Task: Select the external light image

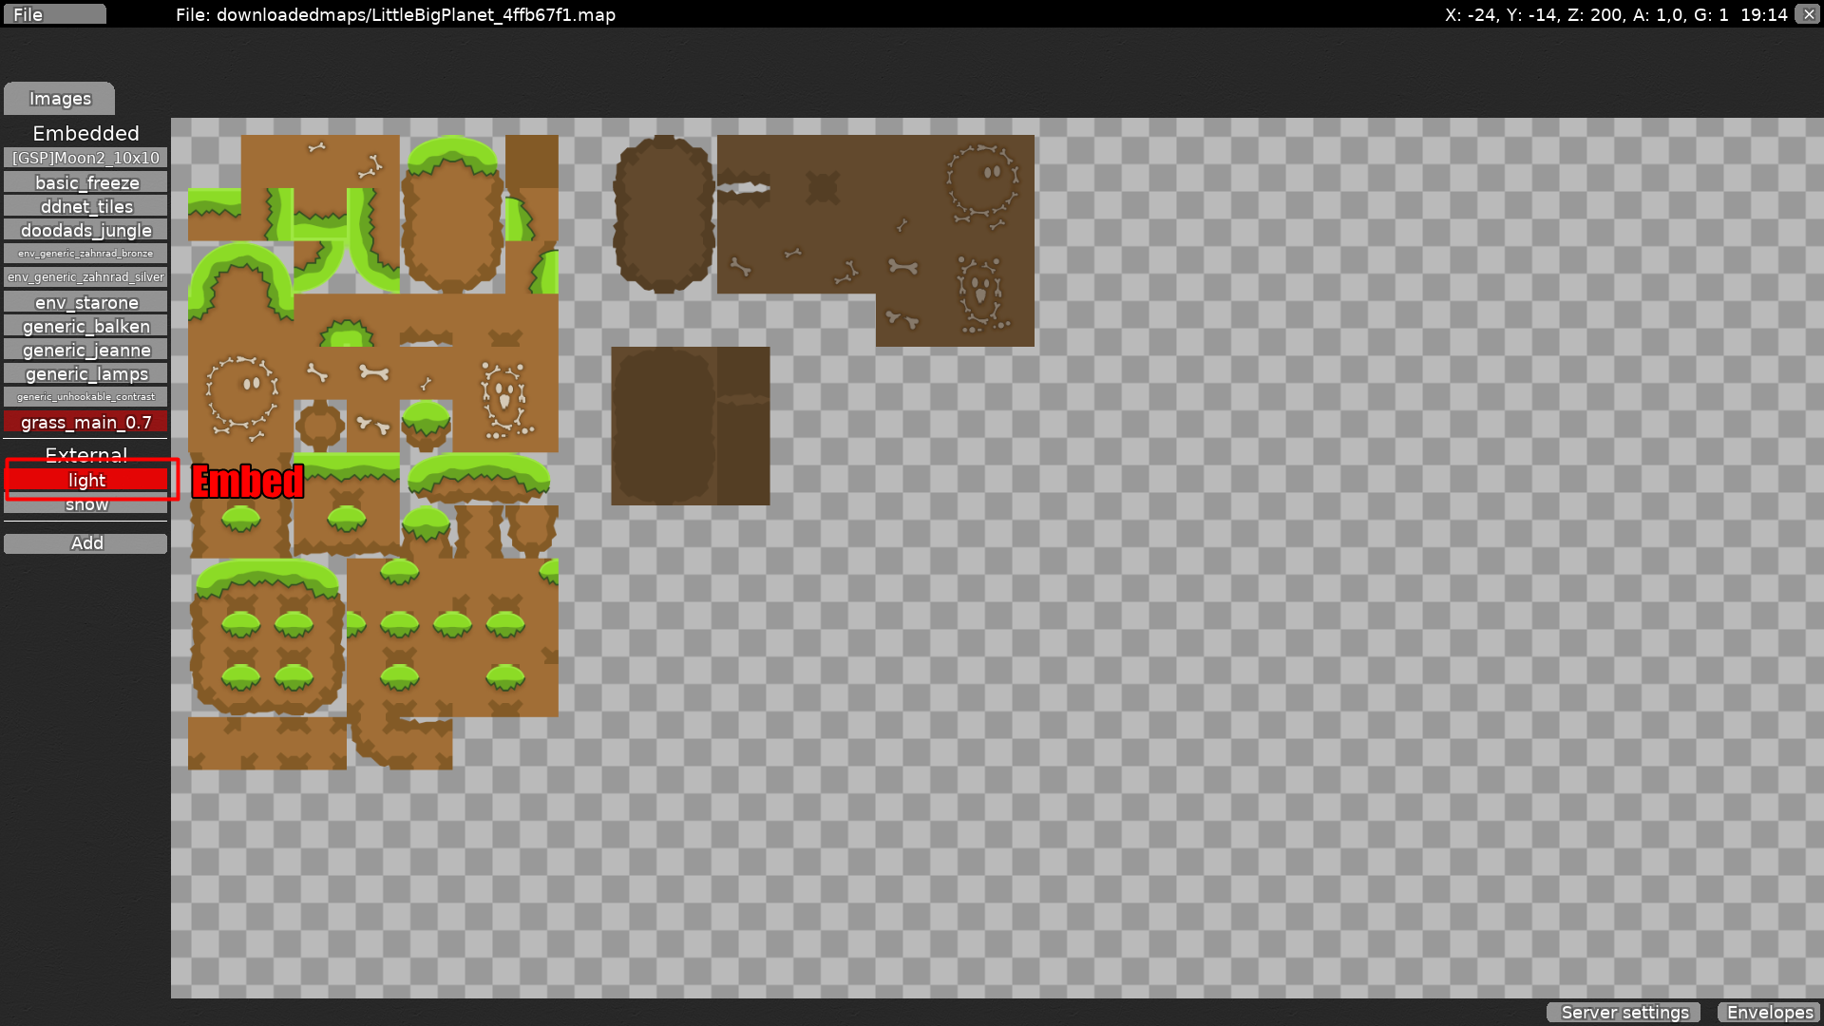Action: coord(85,481)
